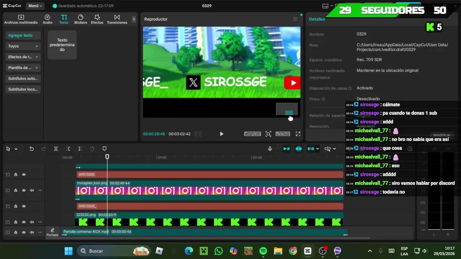Image resolution: width=461 pixels, height=259 pixels.
Task: Switch to the Audio tab
Action: [48, 19]
